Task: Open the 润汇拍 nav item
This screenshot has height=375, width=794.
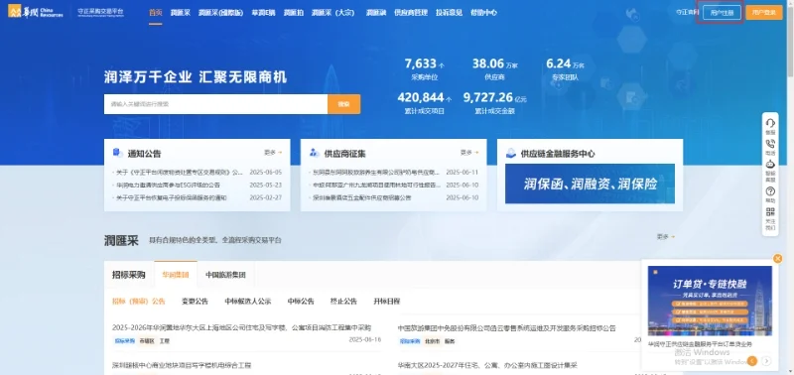Action: 293,13
